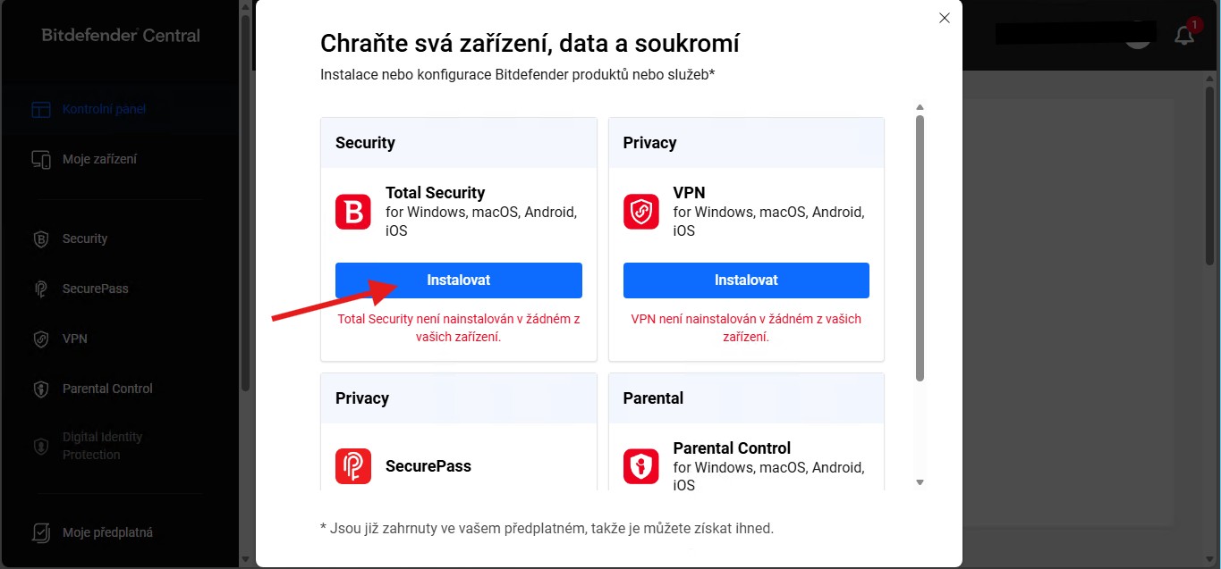Click the Security shield sidebar icon
Screen dimensions: 1221x569
41,238
